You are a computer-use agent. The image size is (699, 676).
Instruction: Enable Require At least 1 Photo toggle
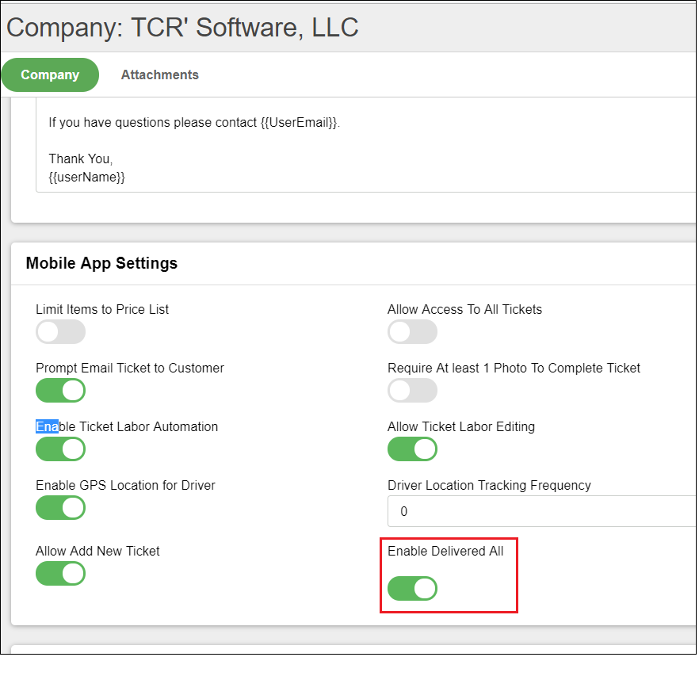click(x=412, y=391)
